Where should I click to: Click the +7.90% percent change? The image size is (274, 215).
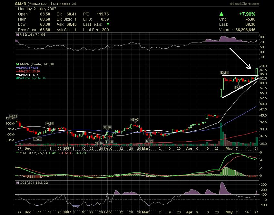(x=247, y=14)
